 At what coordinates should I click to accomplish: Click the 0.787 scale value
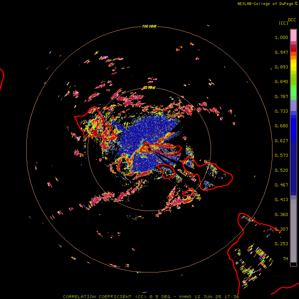[281, 96]
